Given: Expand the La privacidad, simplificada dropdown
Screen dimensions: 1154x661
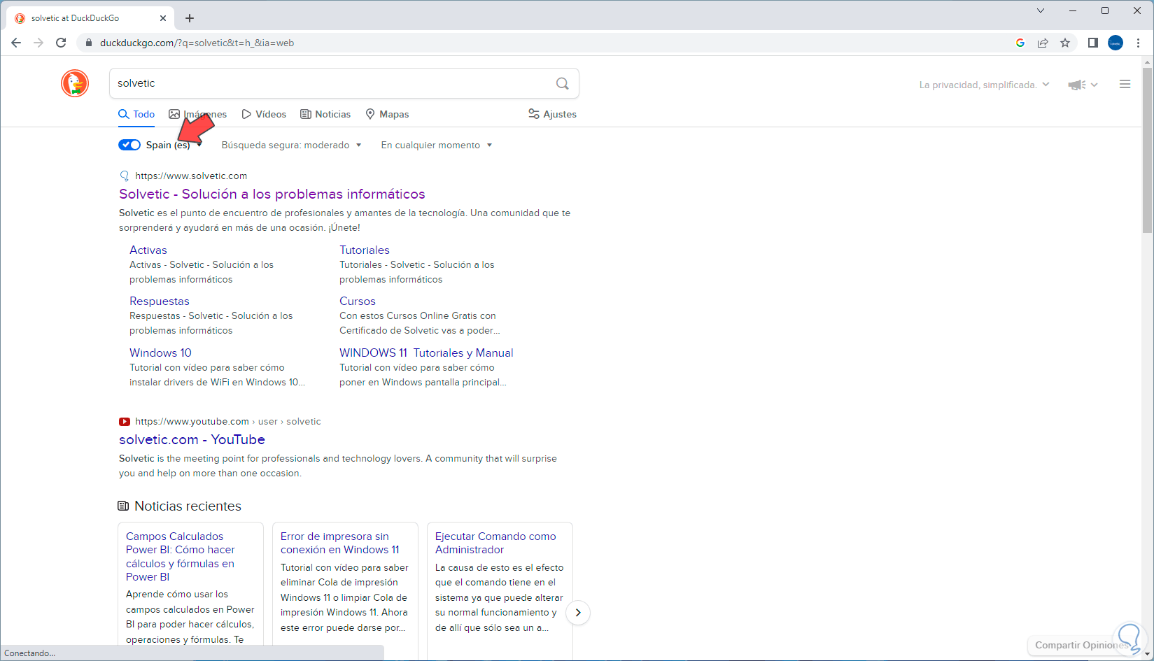Looking at the screenshot, I should (985, 85).
